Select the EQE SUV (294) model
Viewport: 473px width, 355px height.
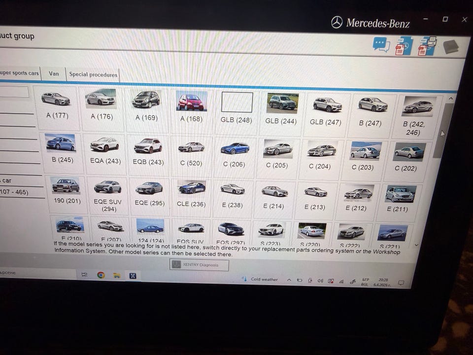coord(108,196)
